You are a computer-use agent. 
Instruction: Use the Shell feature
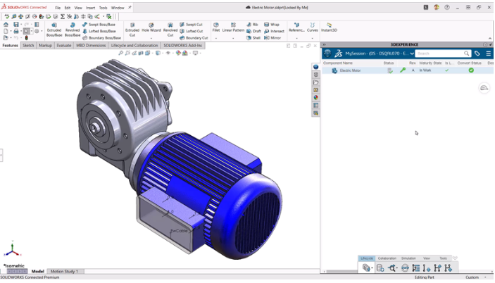[253, 38]
